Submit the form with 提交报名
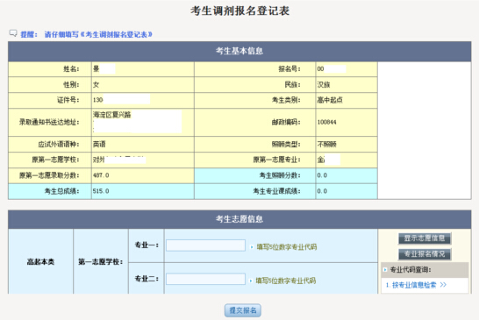Image resolution: width=479 pixels, height=320 pixels. coord(243,310)
